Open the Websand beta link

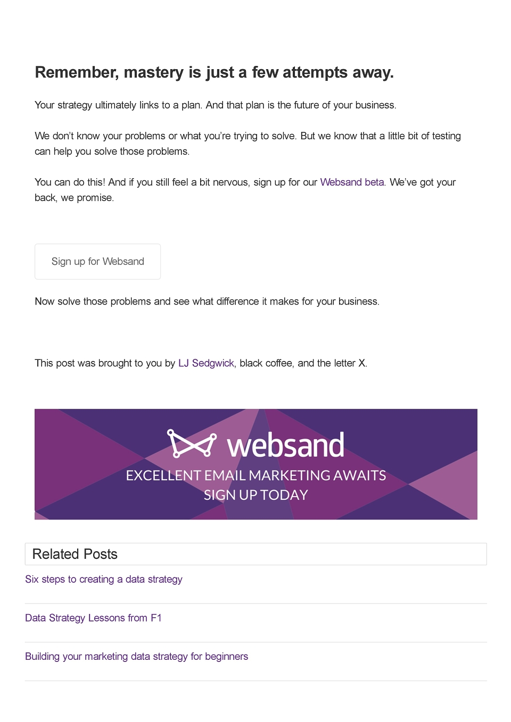coord(352,182)
